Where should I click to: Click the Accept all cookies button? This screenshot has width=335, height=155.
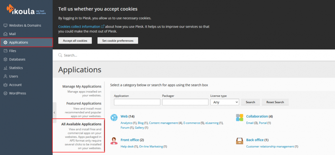75,41
